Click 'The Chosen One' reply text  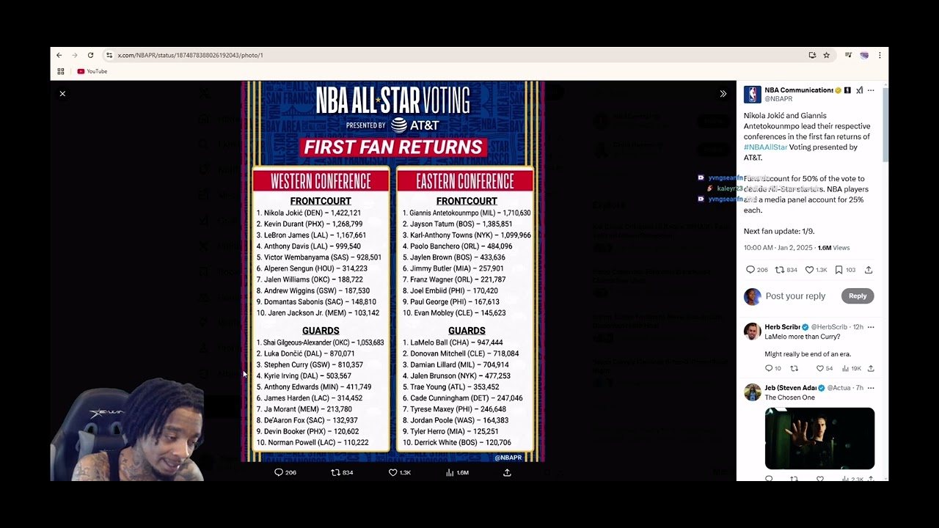[x=790, y=397]
